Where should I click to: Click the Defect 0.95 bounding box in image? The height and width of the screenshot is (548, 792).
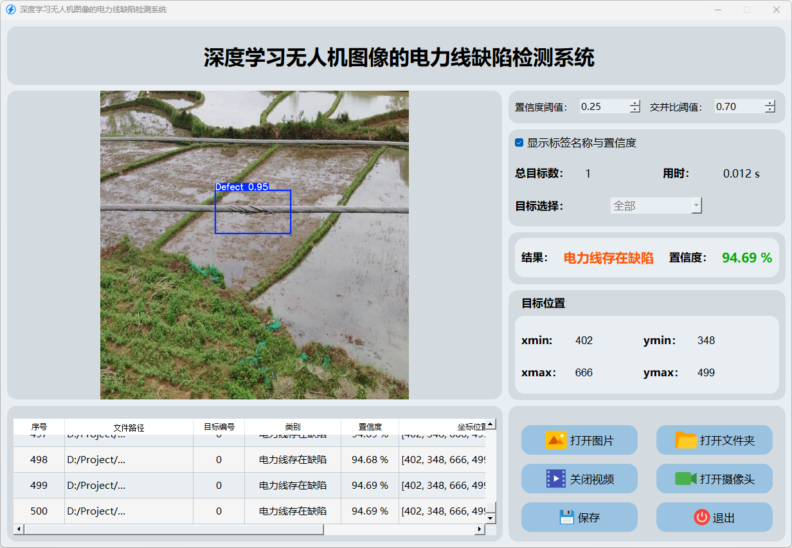coord(253,212)
